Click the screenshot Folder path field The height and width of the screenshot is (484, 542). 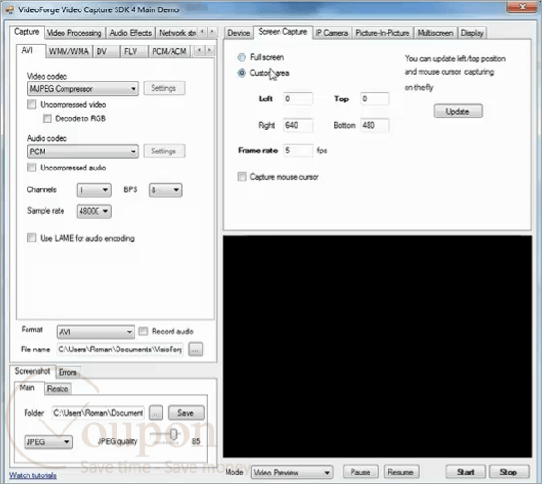99,413
